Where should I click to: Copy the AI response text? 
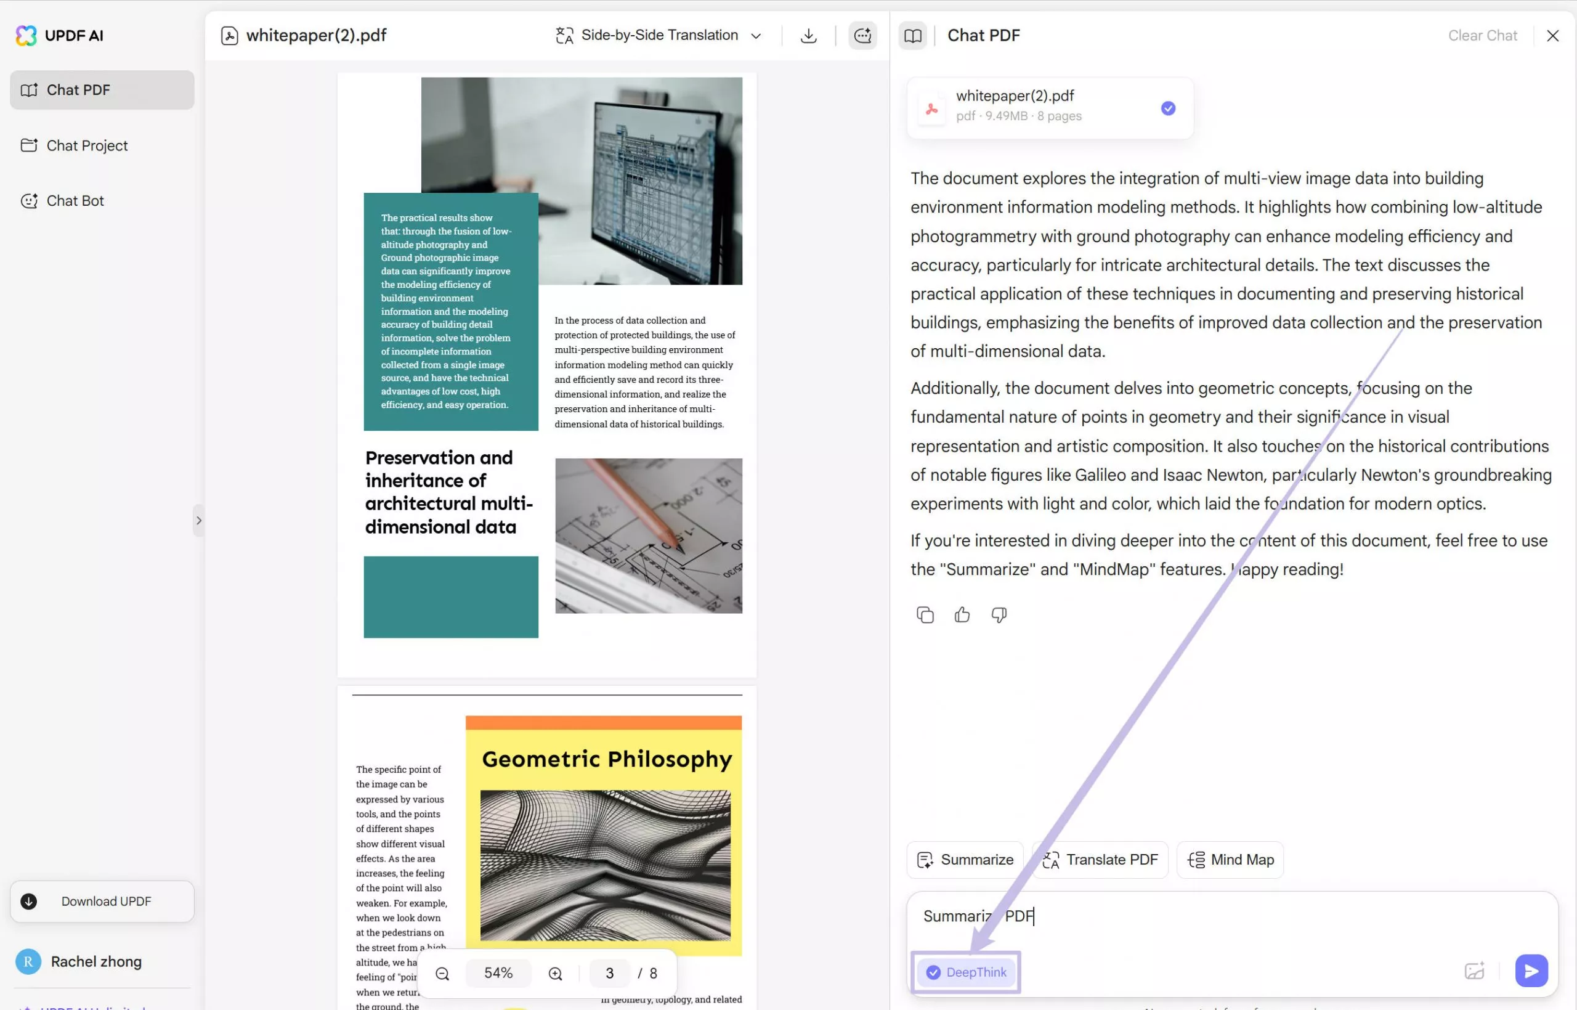pos(925,614)
